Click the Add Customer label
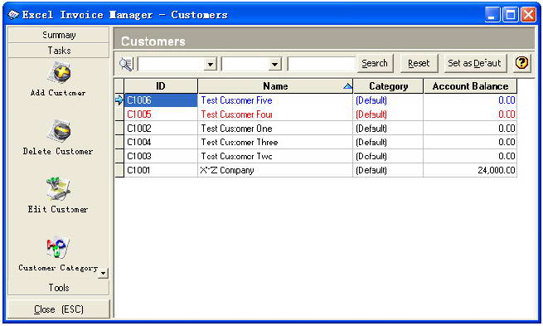 (58, 93)
